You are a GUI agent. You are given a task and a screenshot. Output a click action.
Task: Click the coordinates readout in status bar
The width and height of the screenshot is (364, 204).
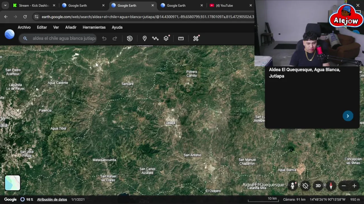[x=328, y=199]
